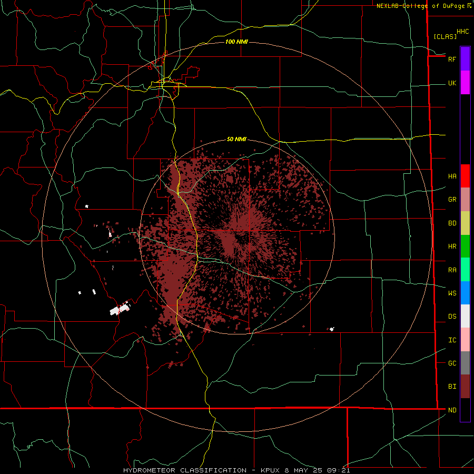Click the DS white legend swatch
The height and width of the screenshot is (474, 474).
pyautogui.click(x=465, y=316)
